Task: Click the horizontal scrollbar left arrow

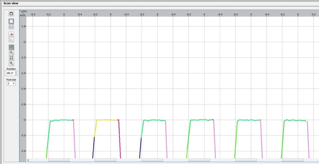Action: pos(28,160)
